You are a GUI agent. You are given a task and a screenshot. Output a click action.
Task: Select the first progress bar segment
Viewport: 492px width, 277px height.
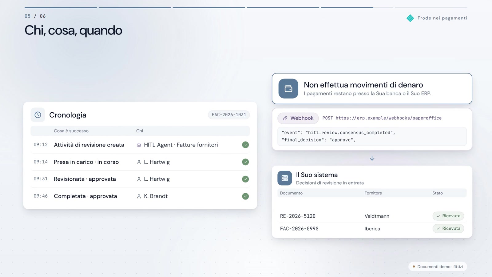point(61,8)
